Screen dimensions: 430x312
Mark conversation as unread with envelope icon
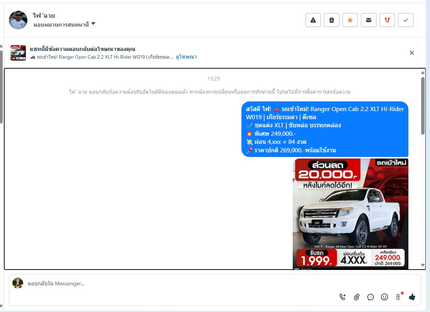point(369,20)
